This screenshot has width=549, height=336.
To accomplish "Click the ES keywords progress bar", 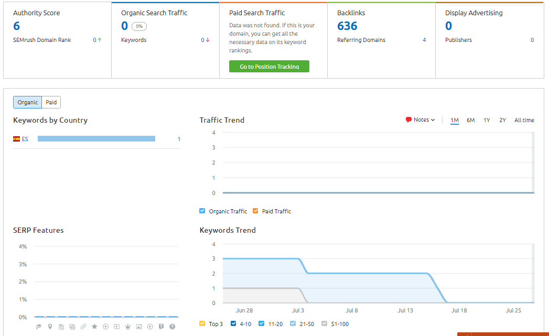I will (x=96, y=138).
